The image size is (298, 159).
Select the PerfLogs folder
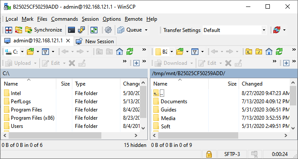click(x=17, y=102)
